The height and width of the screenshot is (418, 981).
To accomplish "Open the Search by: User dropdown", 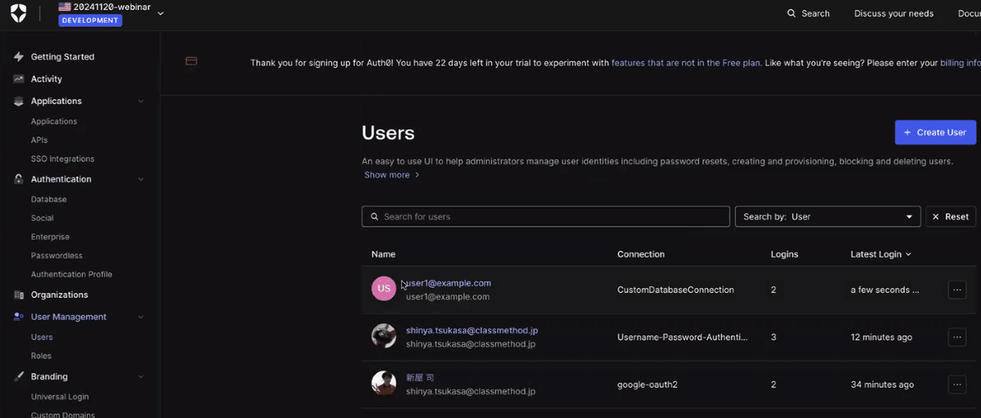I will [x=827, y=217].
